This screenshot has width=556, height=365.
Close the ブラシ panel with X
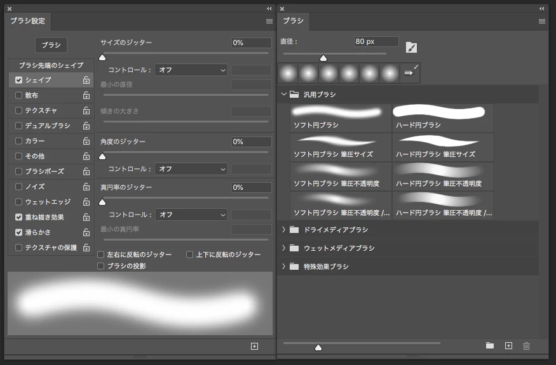282,9
